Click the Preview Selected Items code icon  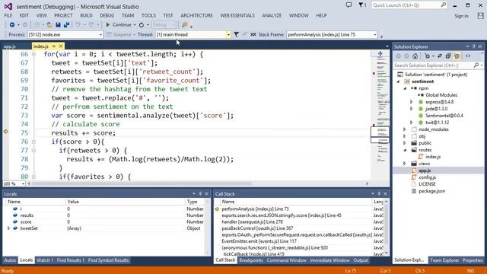468,56
